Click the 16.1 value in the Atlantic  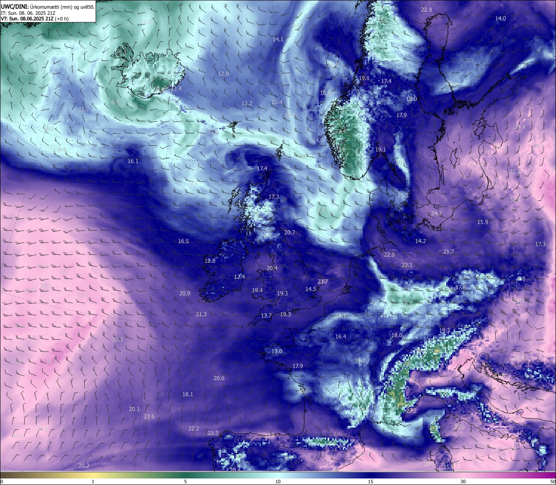[x=133, y=161]
